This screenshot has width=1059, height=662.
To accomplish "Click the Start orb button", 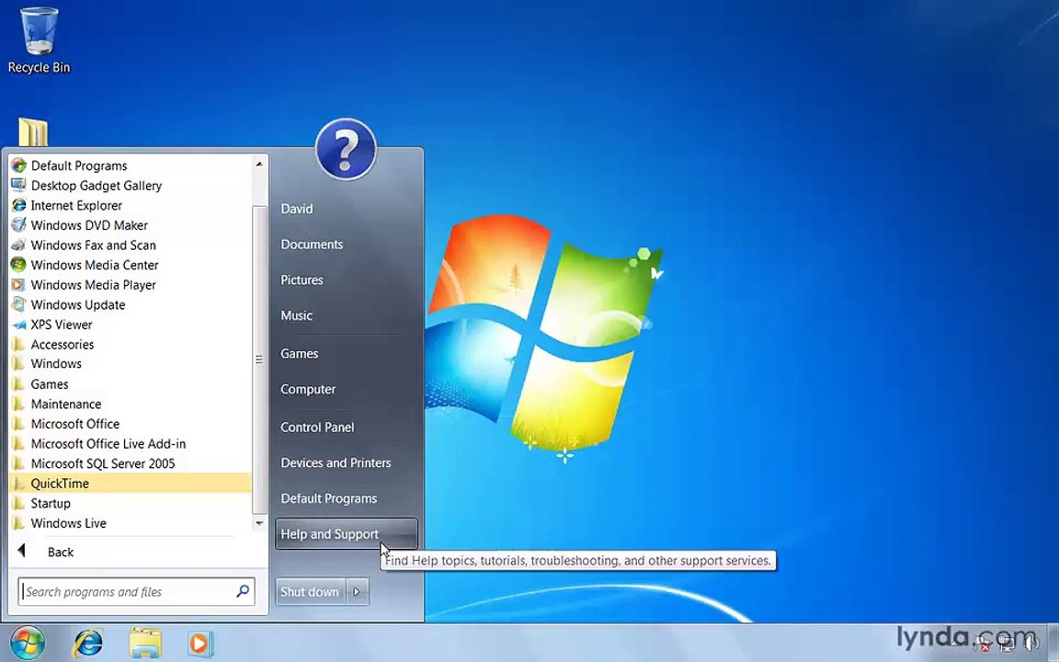I will [x=28, y=643].
